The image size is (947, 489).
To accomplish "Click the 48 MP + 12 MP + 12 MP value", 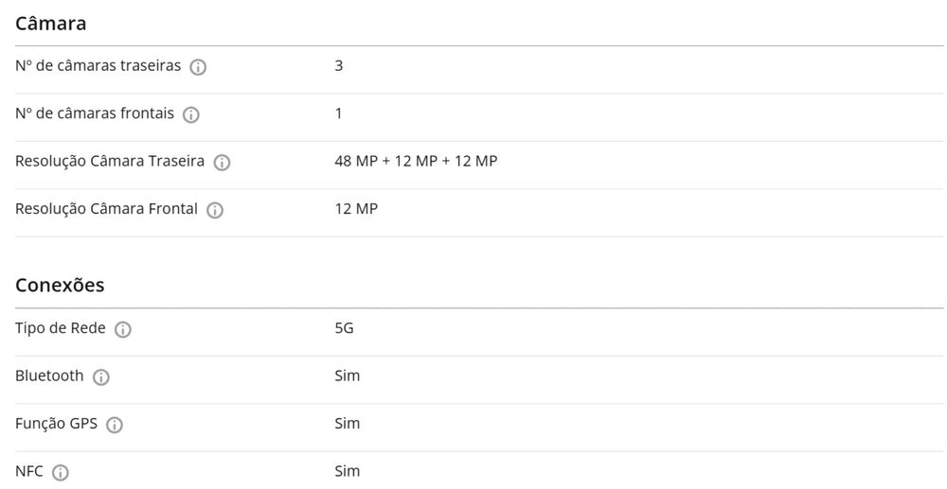I will (x=416, y=161).
